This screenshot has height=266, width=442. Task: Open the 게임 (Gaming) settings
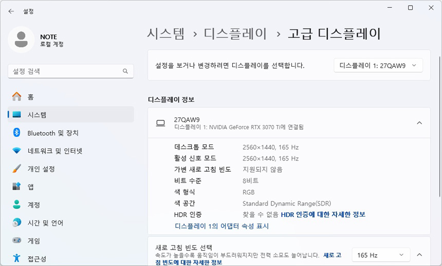click(x=34, y=241)
